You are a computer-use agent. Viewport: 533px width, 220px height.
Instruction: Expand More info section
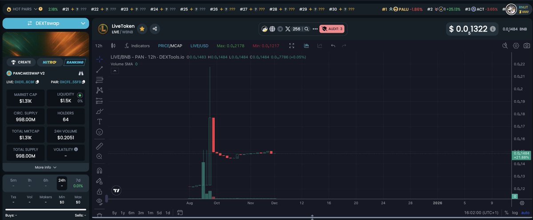pyautogui.click(x=46, y=167)
